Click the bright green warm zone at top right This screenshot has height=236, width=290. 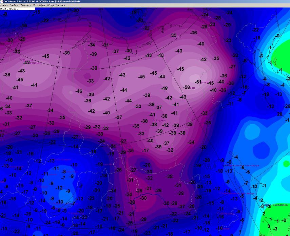coord(283,54)
